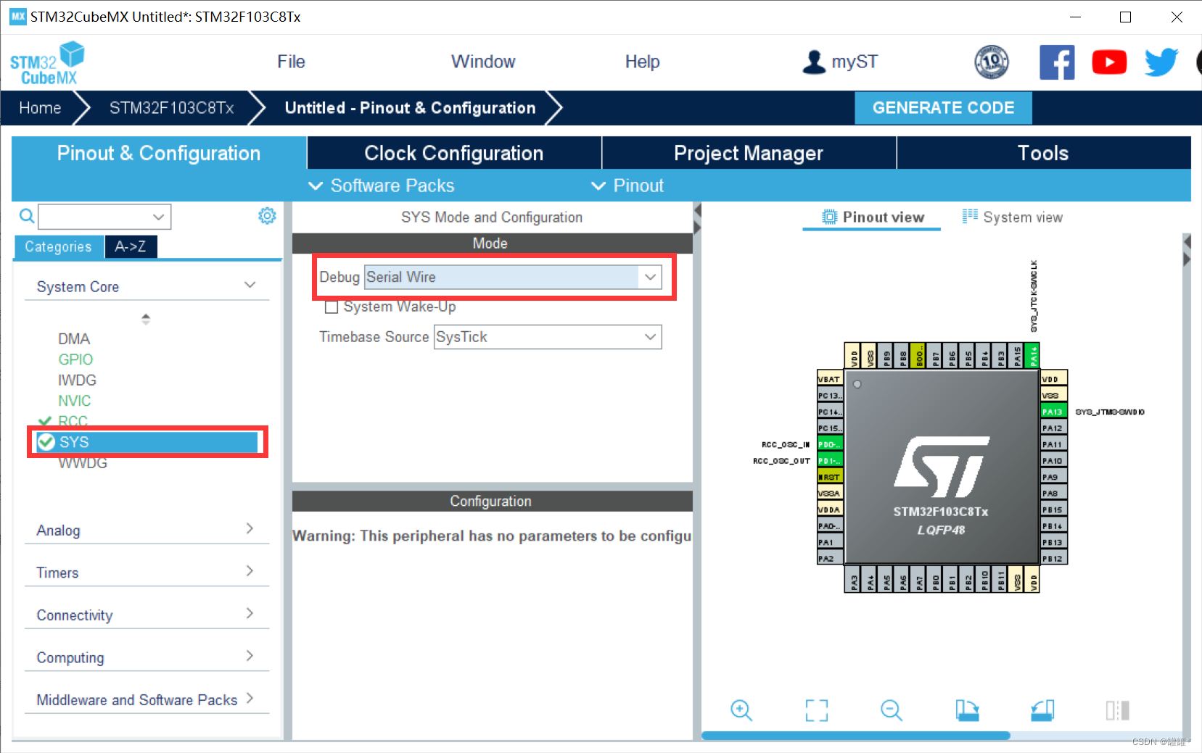Open the YouTube icon link
This screenshot has width=1202, height=753.
tap(1109, 62)
